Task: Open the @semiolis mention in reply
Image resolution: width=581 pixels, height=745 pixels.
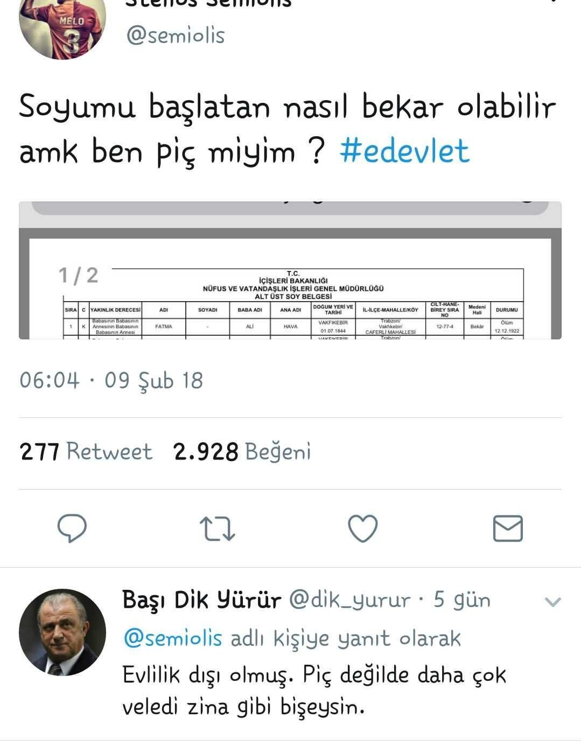Action: (172, 638)
